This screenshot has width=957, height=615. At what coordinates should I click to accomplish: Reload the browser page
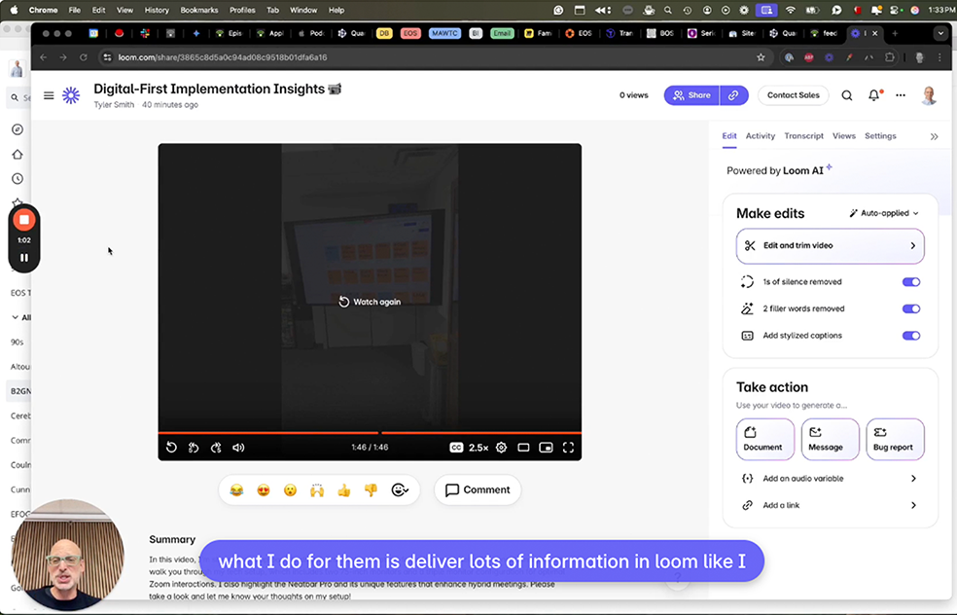83,57
